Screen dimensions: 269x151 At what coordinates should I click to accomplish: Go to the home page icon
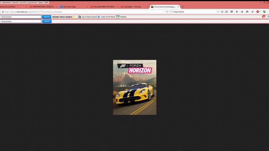coord(242,12)
